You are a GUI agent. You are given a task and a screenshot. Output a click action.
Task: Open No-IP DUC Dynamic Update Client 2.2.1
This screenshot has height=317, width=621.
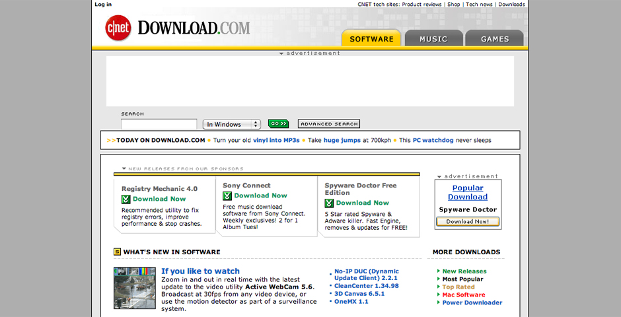(x=367, y=275)
